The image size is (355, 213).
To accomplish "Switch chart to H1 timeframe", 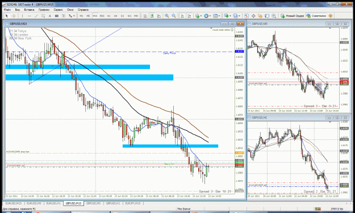I will [109, 16].
